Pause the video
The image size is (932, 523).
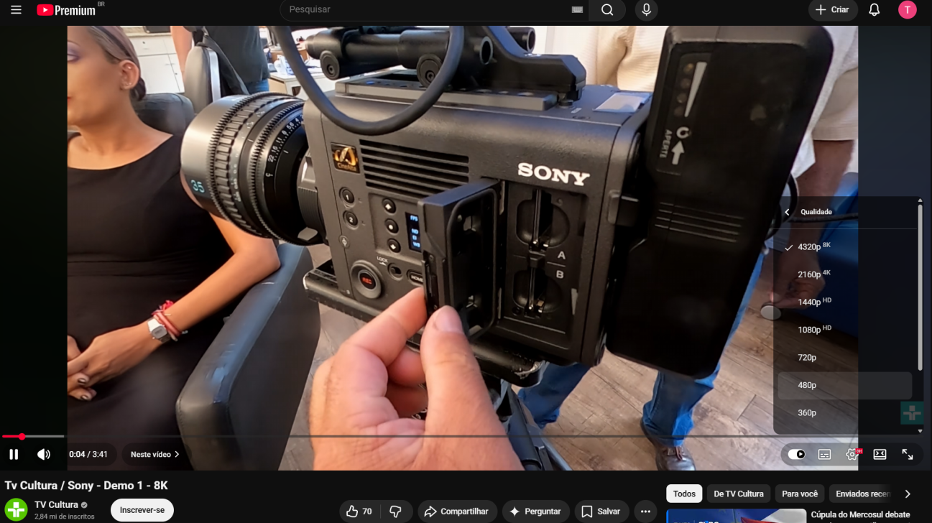14,454
